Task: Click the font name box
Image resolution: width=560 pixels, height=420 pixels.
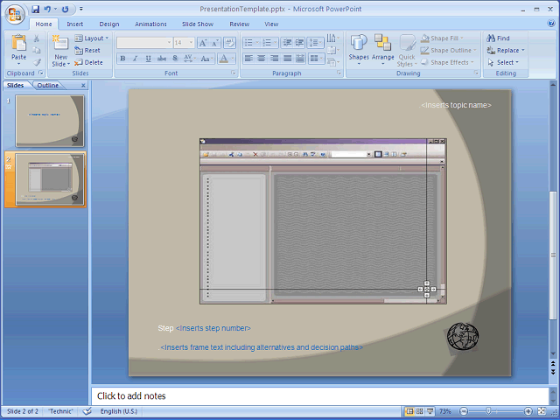Action: click(x=144, y=43)
